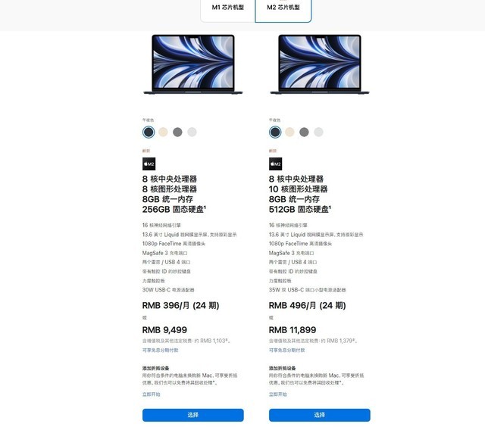
Task: Pick space gray swatch on 512GB model
Action: (x=304, y=132)
